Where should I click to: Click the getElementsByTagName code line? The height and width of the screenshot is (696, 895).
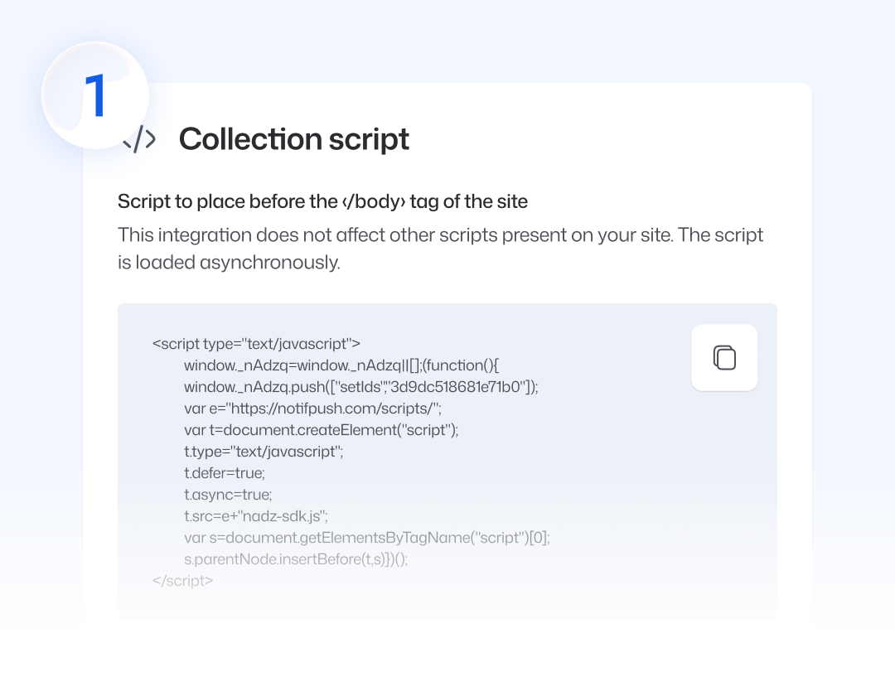coord(366,538)
